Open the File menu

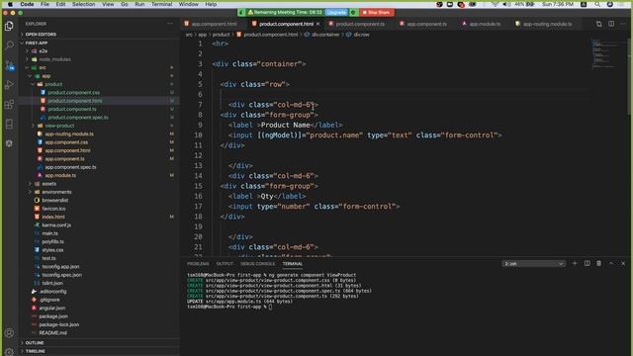[x=45, y=4]
